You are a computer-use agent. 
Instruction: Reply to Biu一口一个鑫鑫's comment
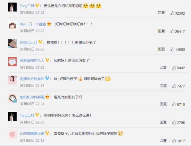click(161, 31)
